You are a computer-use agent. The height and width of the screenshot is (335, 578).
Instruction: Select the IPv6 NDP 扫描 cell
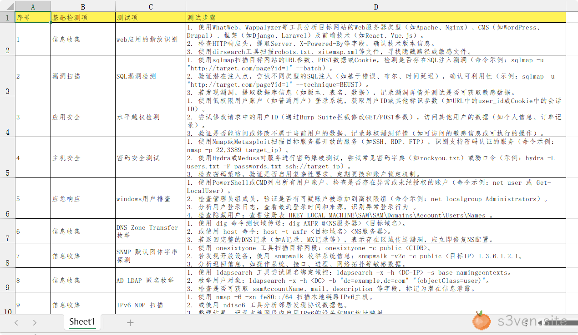[x=151, y=303]
